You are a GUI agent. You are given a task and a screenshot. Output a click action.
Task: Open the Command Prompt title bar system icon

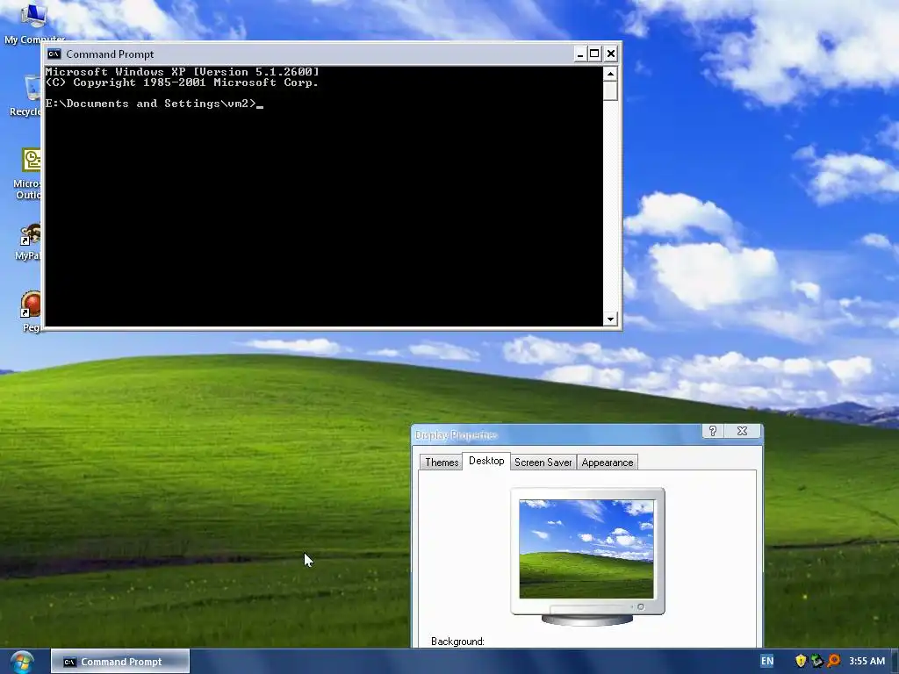(54, 54)
